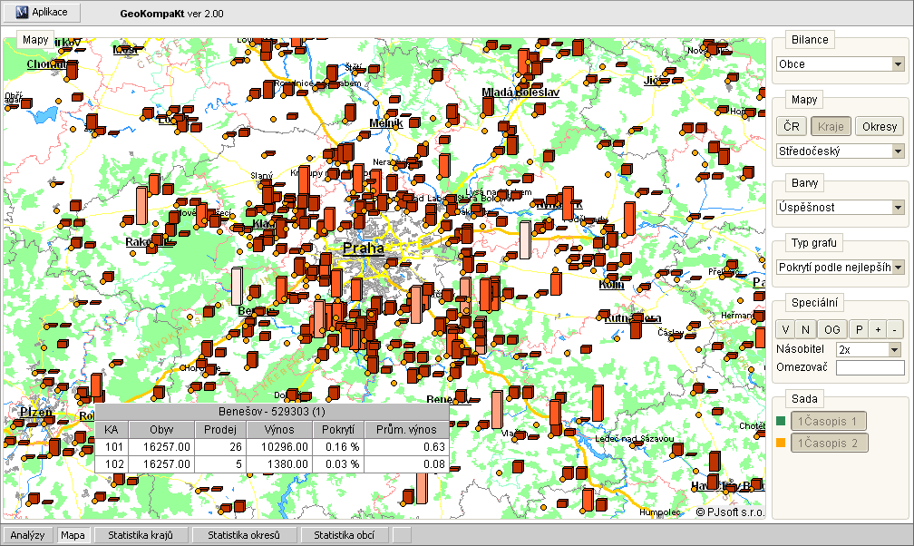Click the plus button in Speciální

877,329
